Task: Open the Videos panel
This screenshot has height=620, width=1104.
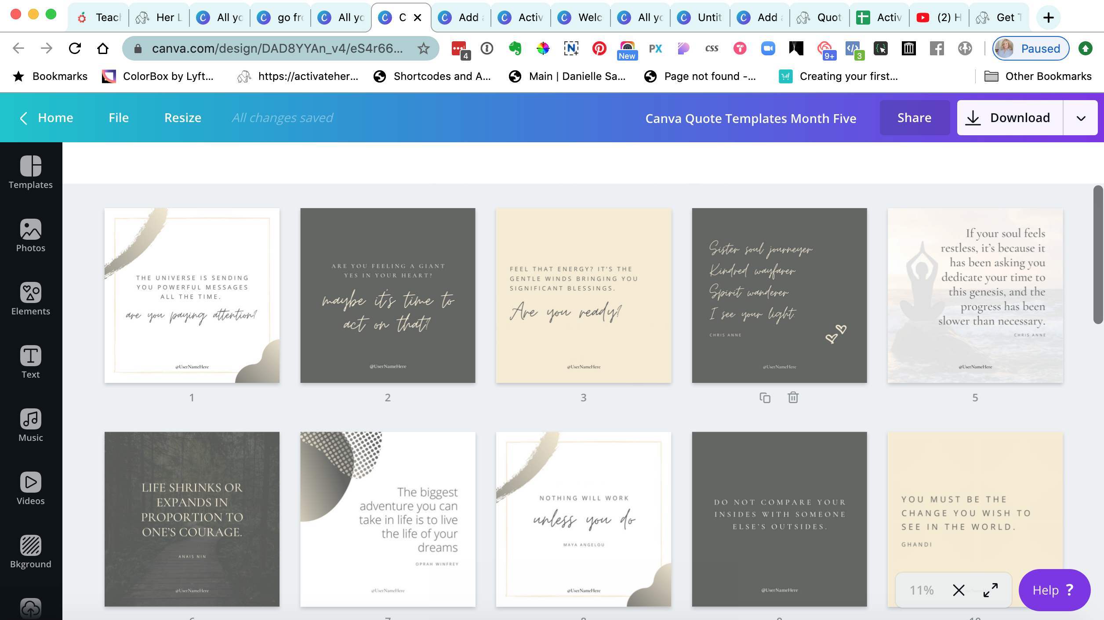Action: click(x=31, y=488)
